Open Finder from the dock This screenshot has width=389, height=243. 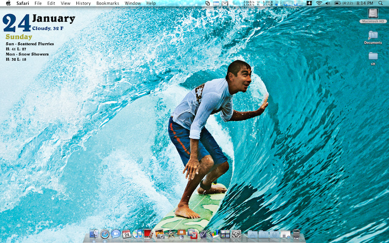coord(94,234)
